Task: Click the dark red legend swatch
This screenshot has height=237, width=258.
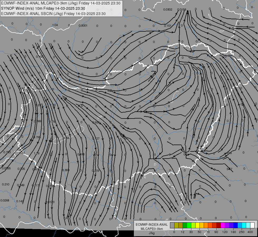Action: [218, 225]
